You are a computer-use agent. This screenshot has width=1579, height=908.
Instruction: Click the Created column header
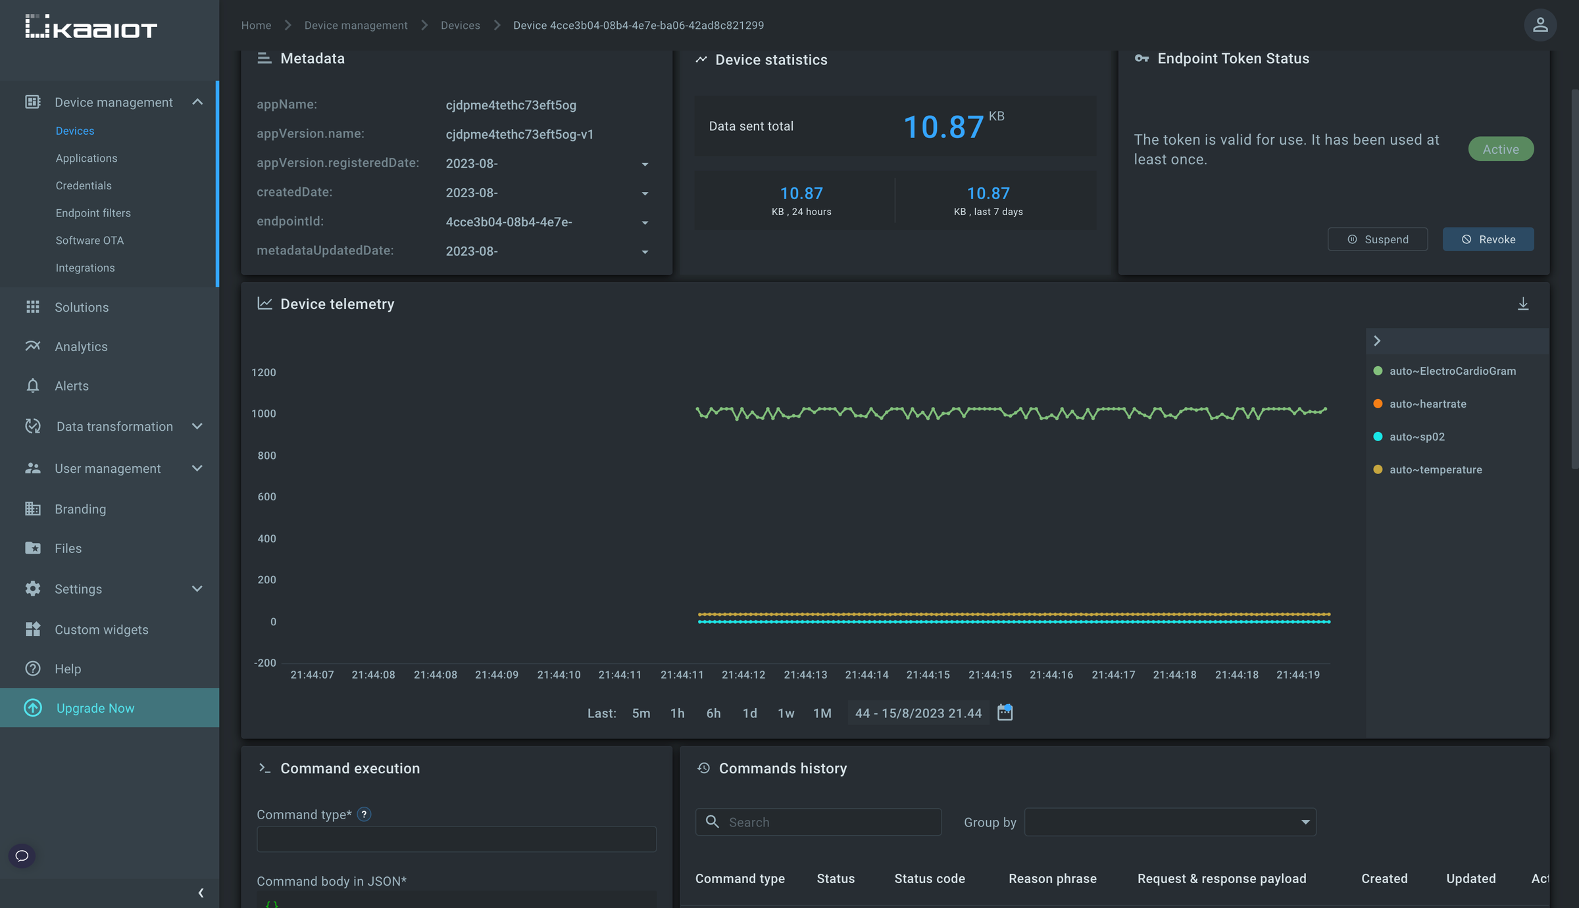click(1384, 878)
